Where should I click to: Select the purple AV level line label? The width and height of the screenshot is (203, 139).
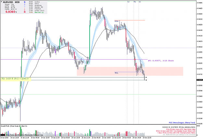click(161, 61)
